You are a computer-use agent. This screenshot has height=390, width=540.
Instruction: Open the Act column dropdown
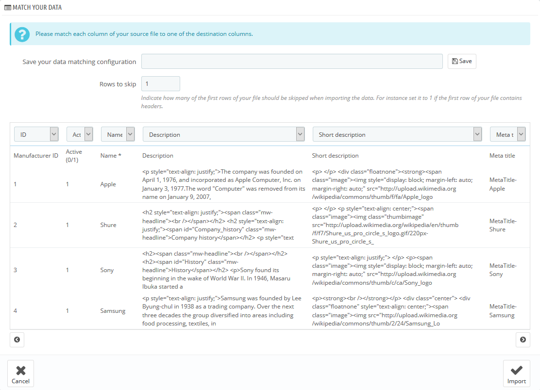point(80,134)
